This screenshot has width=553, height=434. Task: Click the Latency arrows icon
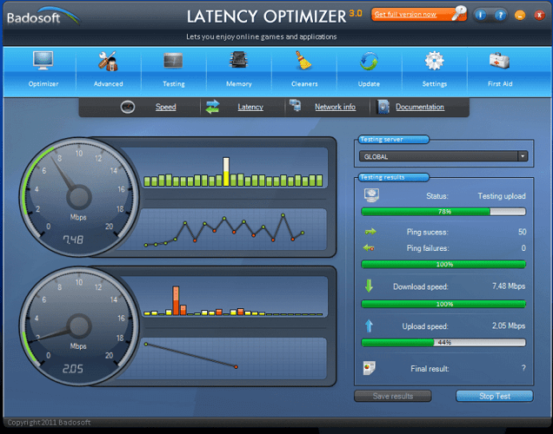pyautogui.click(x=212, y=107)
